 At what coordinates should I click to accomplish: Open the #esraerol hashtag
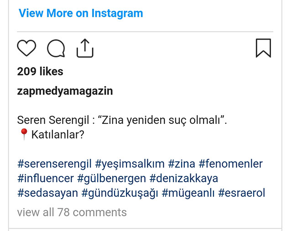click(x=242, y=193)
